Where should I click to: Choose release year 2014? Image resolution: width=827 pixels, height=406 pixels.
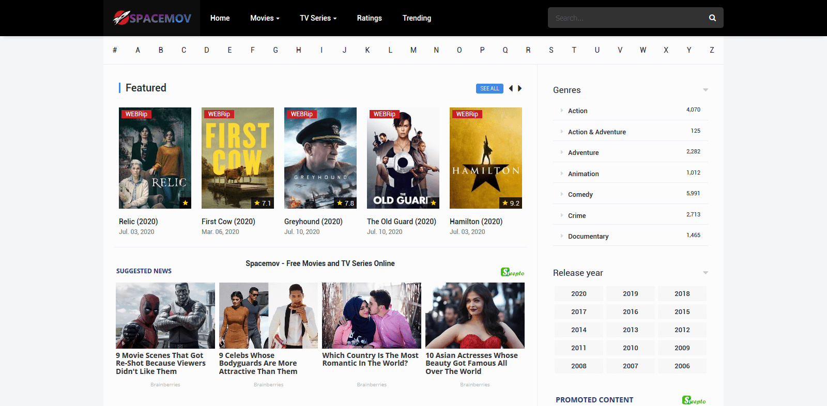[x=579, y=330]
